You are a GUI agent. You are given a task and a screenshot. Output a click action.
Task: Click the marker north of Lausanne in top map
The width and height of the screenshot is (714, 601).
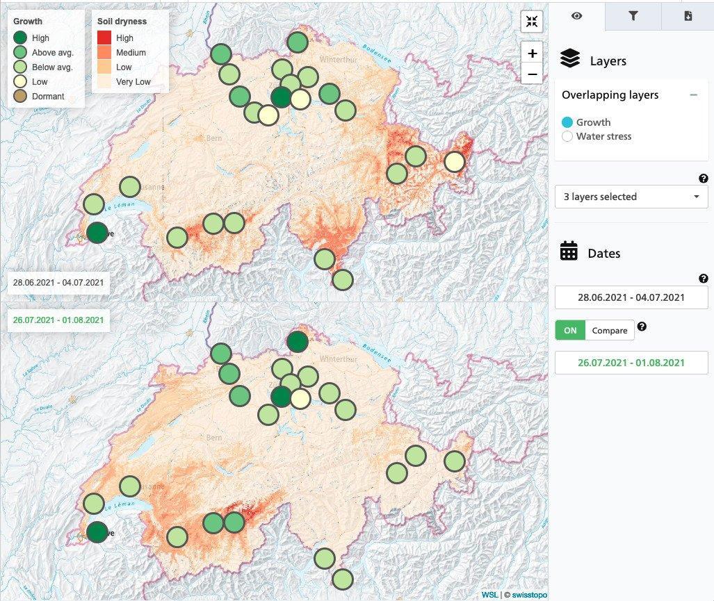point(130,187)
